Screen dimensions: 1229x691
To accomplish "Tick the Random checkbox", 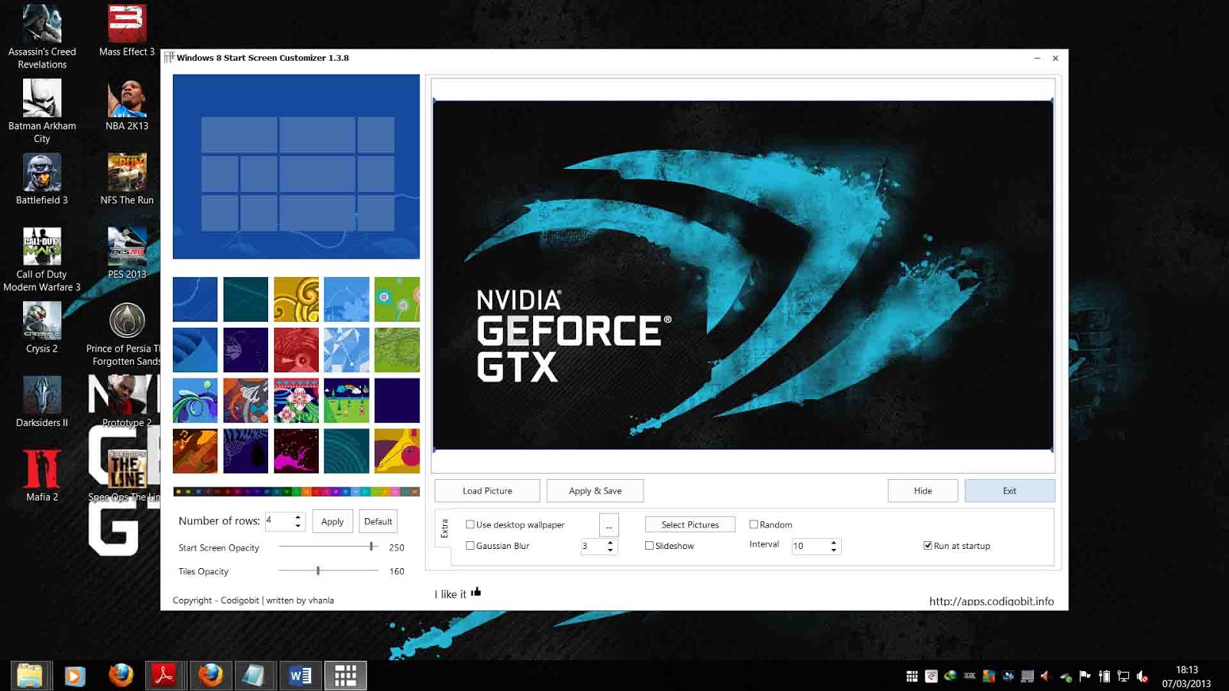I will point(754,524).
